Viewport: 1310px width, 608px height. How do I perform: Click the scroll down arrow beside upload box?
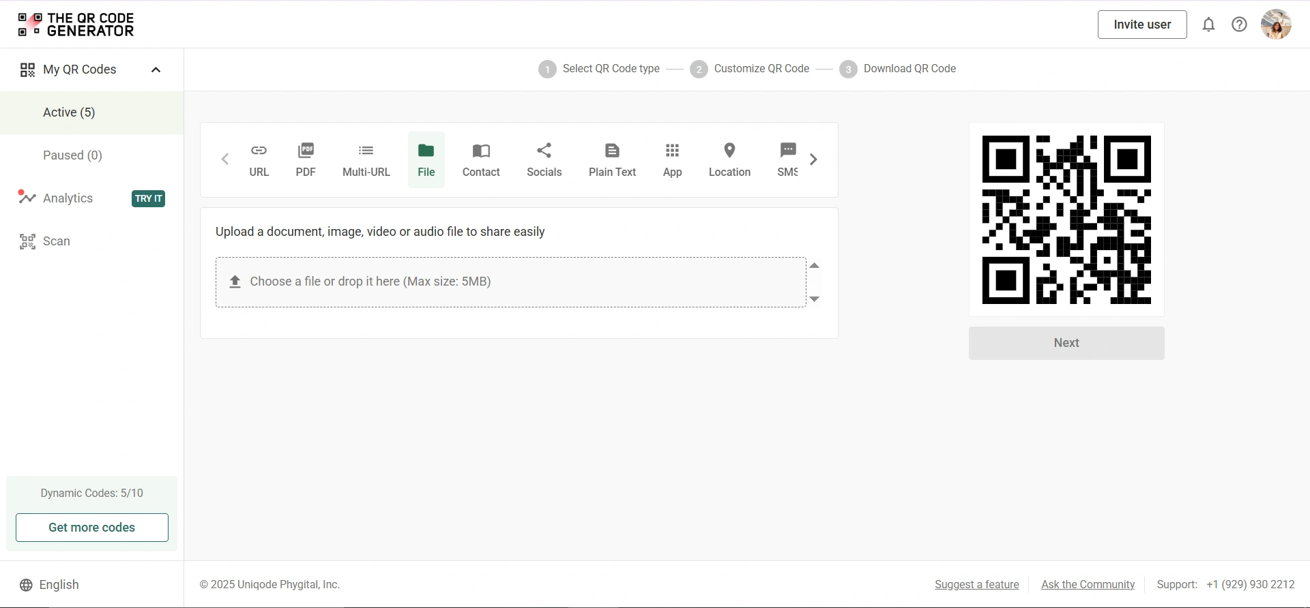[815, 299]
